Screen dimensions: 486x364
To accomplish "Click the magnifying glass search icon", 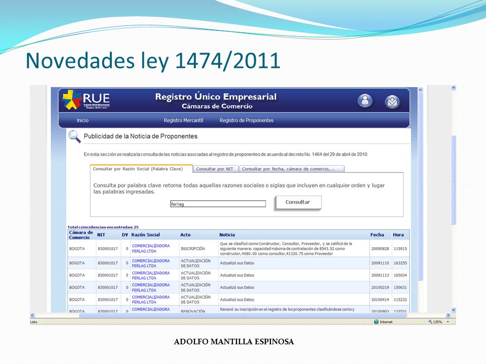I will (x=74, y=136).
